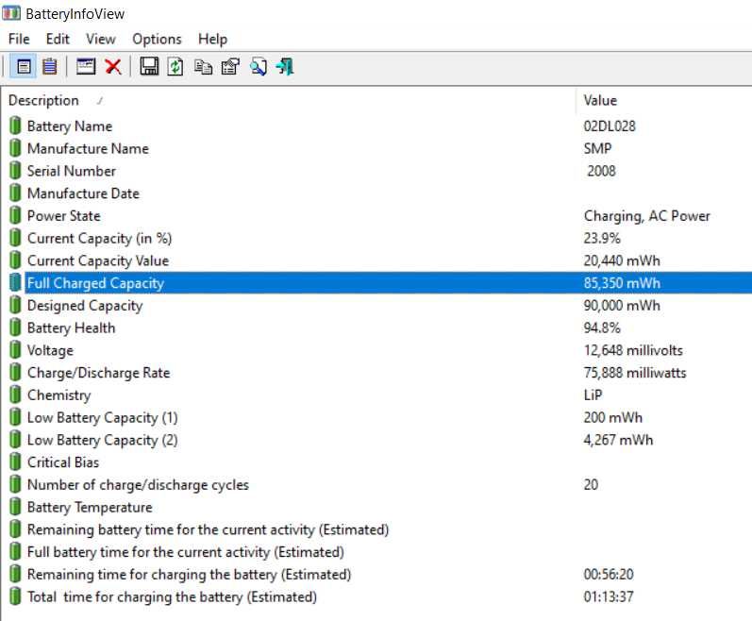
Task: Click the SMP manufacturer value
Action: click(x=597, y=148)
